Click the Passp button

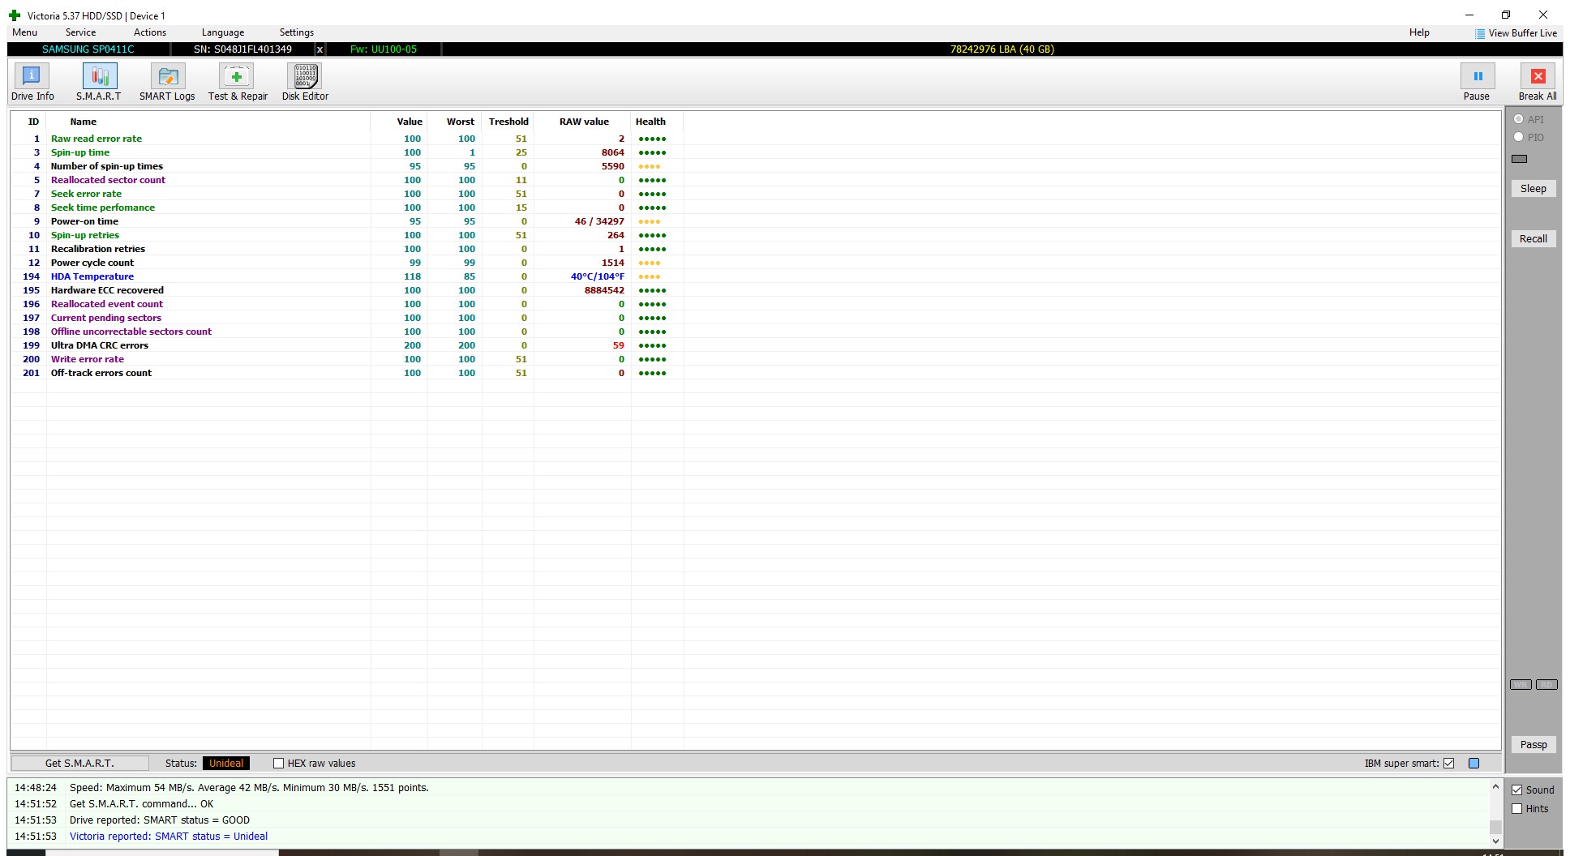click(1534, 745)
